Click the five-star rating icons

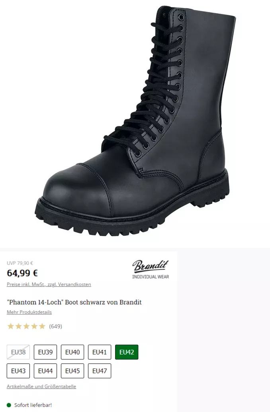pyautogui.click(x=27, y=326)
